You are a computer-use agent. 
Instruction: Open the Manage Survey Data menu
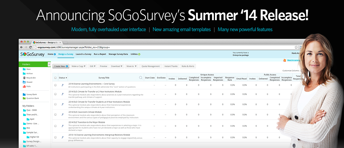click(118, 54)
